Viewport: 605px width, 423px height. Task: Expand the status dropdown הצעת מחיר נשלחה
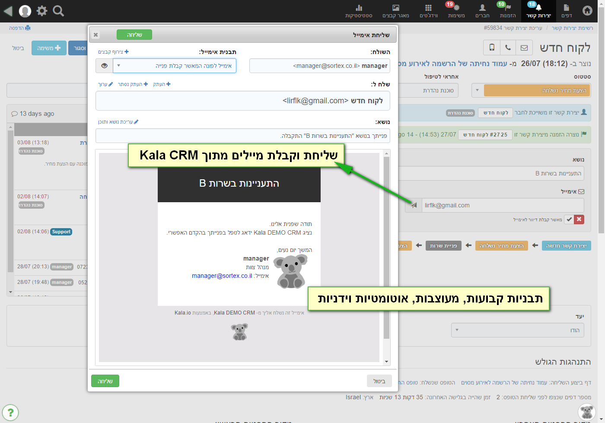coord(477,90)
